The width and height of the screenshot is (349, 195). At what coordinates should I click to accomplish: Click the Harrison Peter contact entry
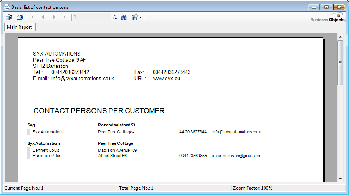tap(46, 156)
